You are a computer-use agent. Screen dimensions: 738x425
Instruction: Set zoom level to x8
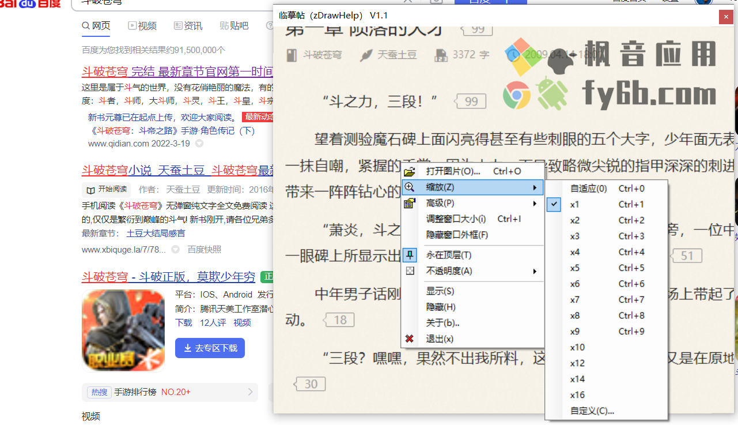tap(606, 315)
